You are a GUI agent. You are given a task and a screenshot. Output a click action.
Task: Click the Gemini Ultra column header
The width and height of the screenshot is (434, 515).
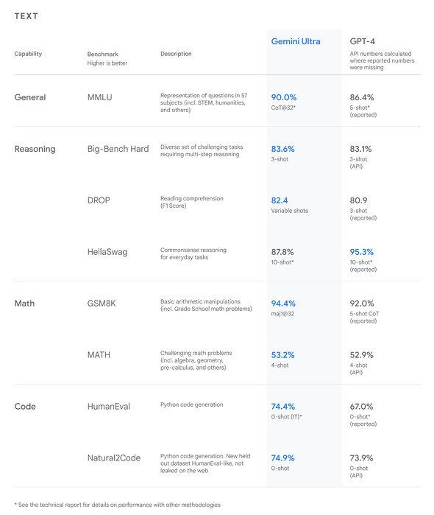point(295,41)
